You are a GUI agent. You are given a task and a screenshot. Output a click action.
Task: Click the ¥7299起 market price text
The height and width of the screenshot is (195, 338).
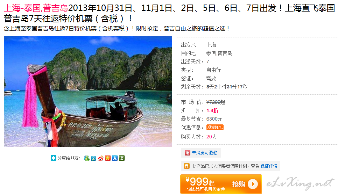[x=216, y=102]
